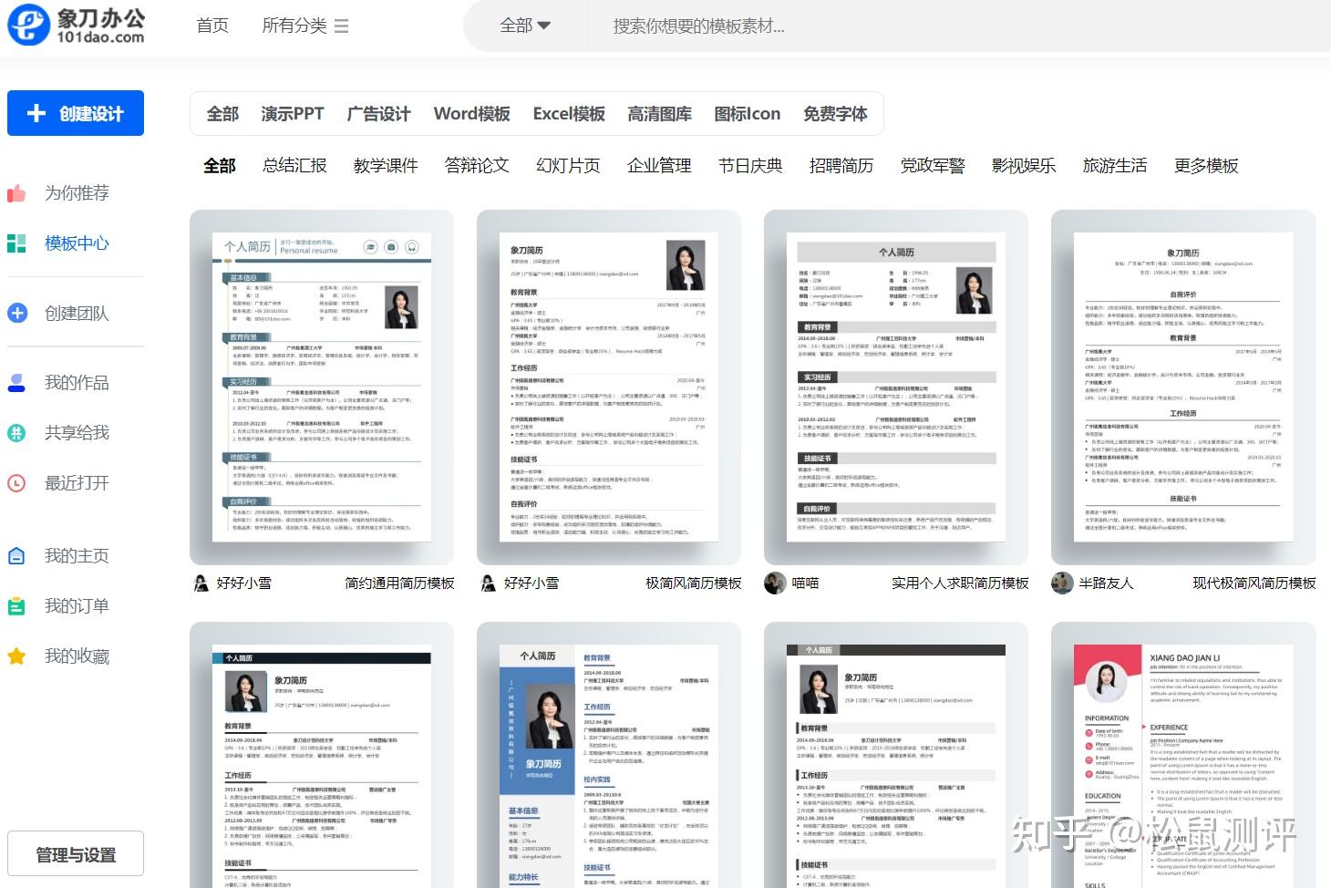The height and width of the screenshot is (888, 1331).
Task: Filter templates by 节日庆典
Action: (750, 166)
